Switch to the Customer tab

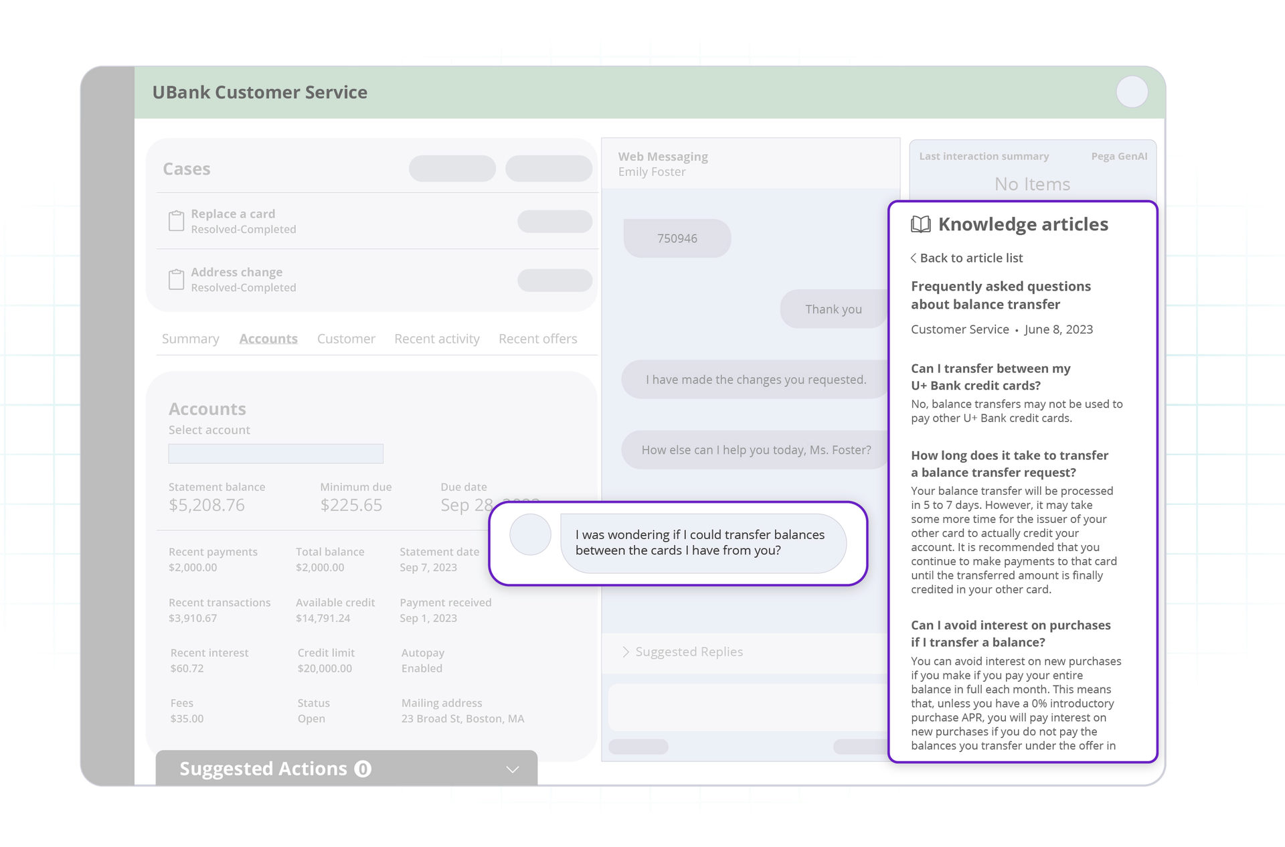coord(346,339)
